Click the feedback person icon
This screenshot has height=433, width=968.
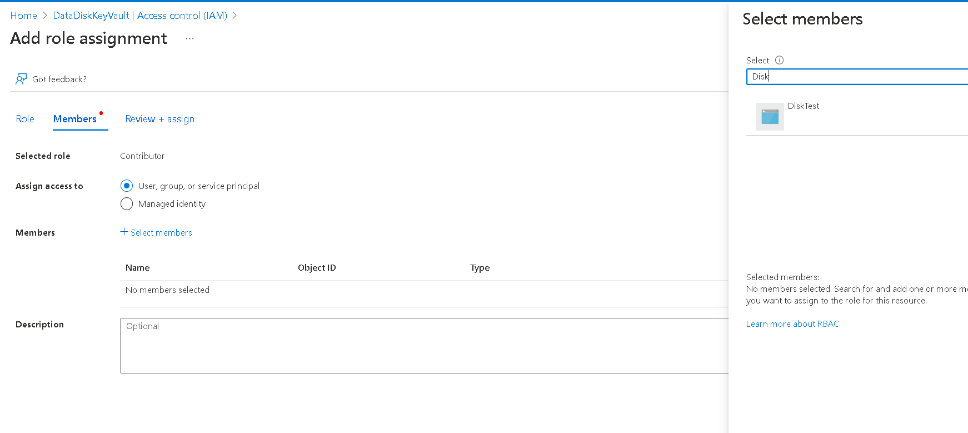(x=21, y=79)
